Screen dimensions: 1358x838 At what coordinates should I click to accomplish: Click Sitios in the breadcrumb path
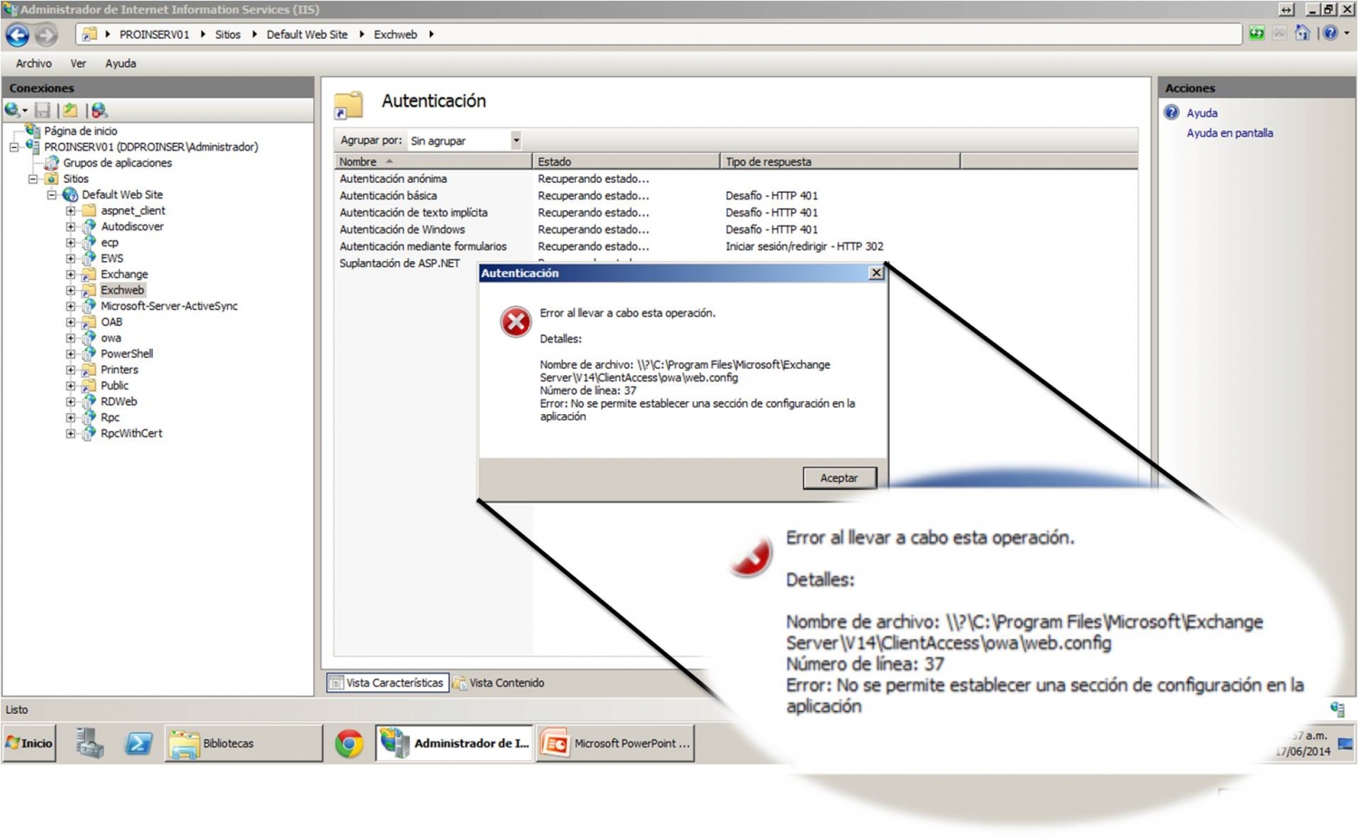[227, 34]
